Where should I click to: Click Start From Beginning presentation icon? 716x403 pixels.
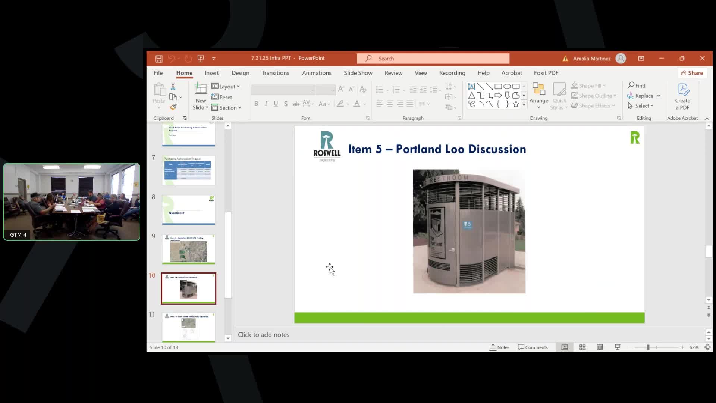point(201,59)
